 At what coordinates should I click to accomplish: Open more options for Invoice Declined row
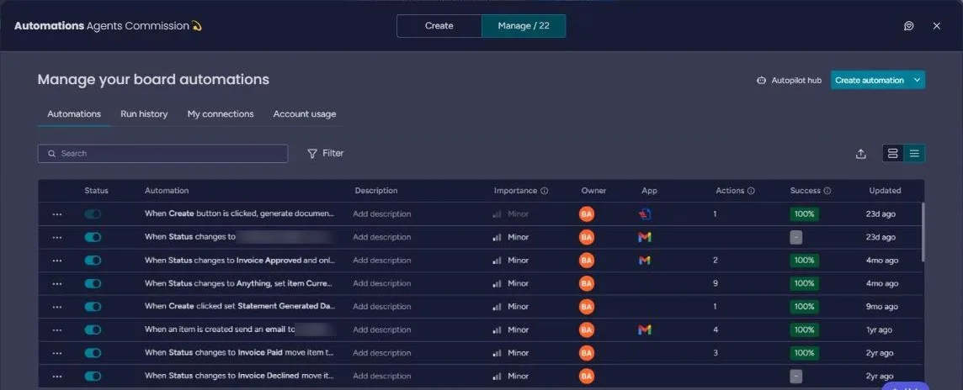click(57, 376)
